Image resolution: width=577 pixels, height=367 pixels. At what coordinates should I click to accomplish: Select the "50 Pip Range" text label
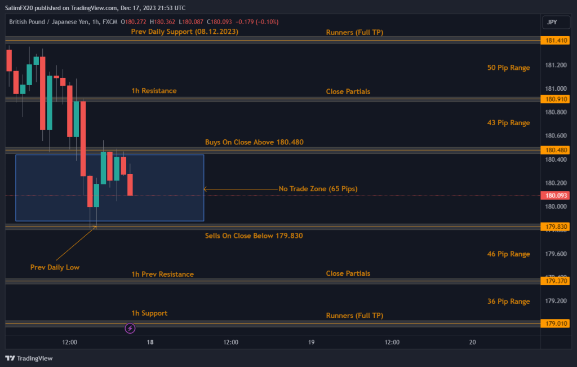click(x=508, y=68)
